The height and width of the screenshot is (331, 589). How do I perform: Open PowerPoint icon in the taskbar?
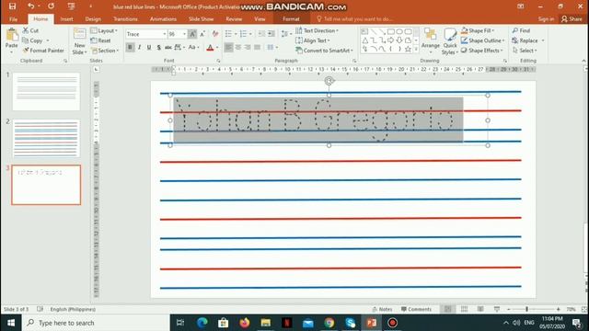click(x=372, y=323)
